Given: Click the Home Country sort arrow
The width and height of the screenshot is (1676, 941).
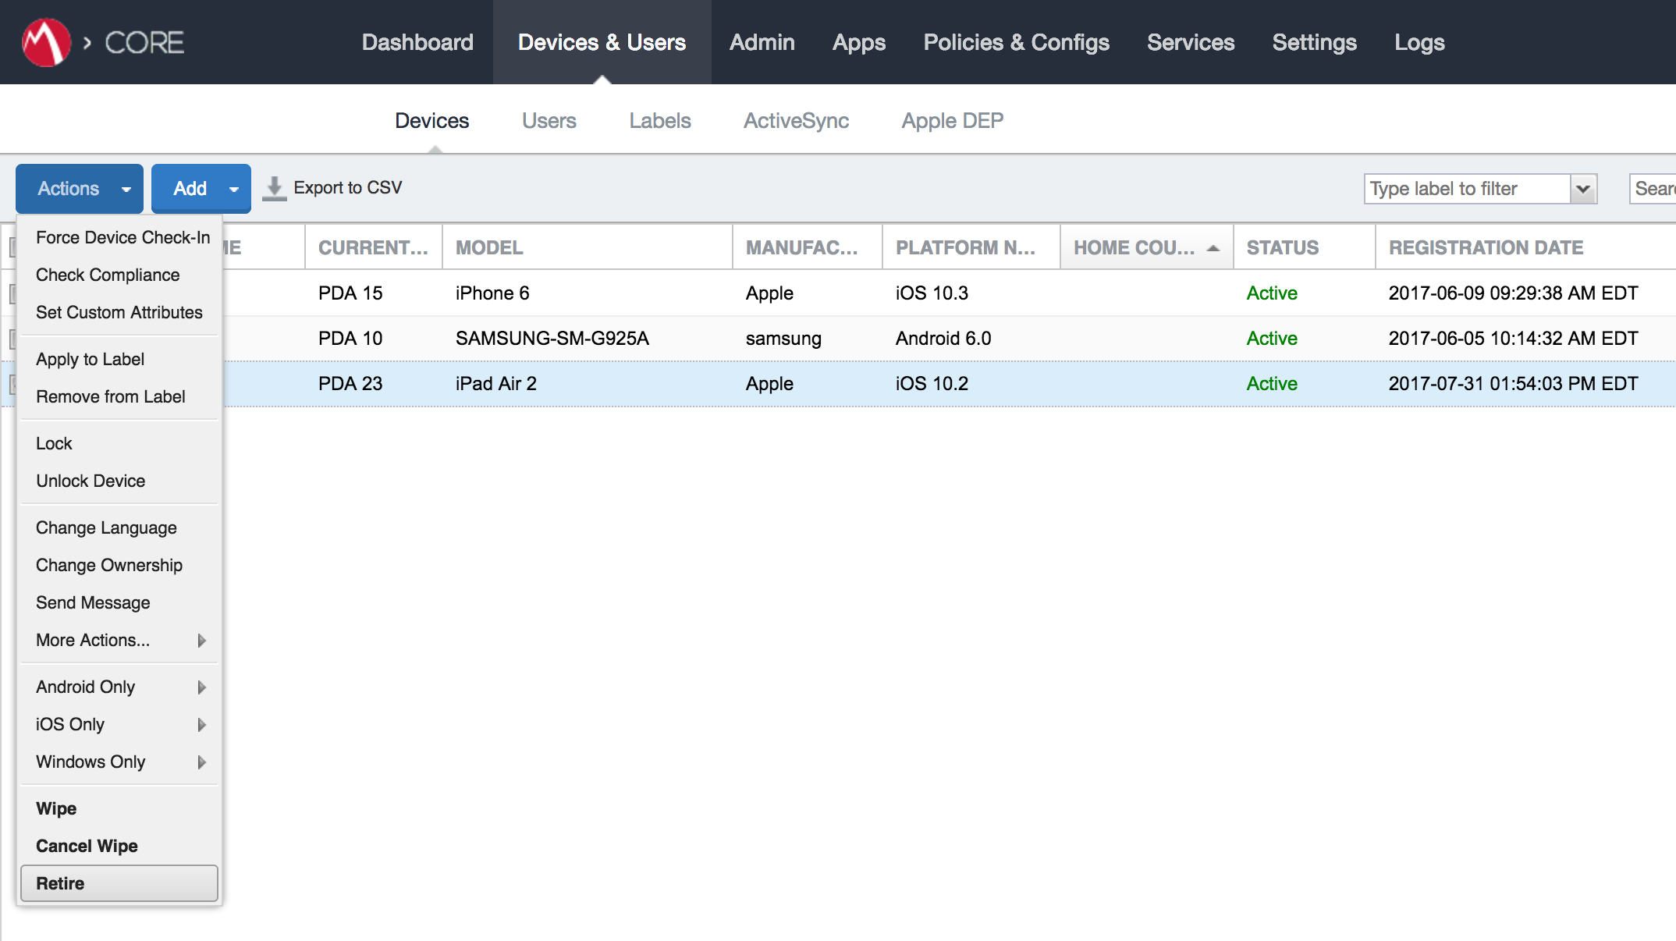Looking at the screenshot, I should point(1213,248).
